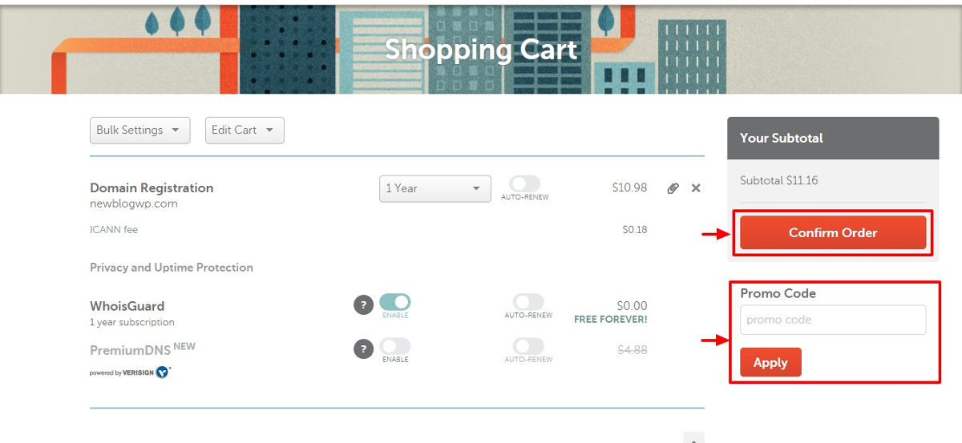The image size is (962, 443).
Task: Open the WhoisGuard help question mark icon
Action: [364, 305]
